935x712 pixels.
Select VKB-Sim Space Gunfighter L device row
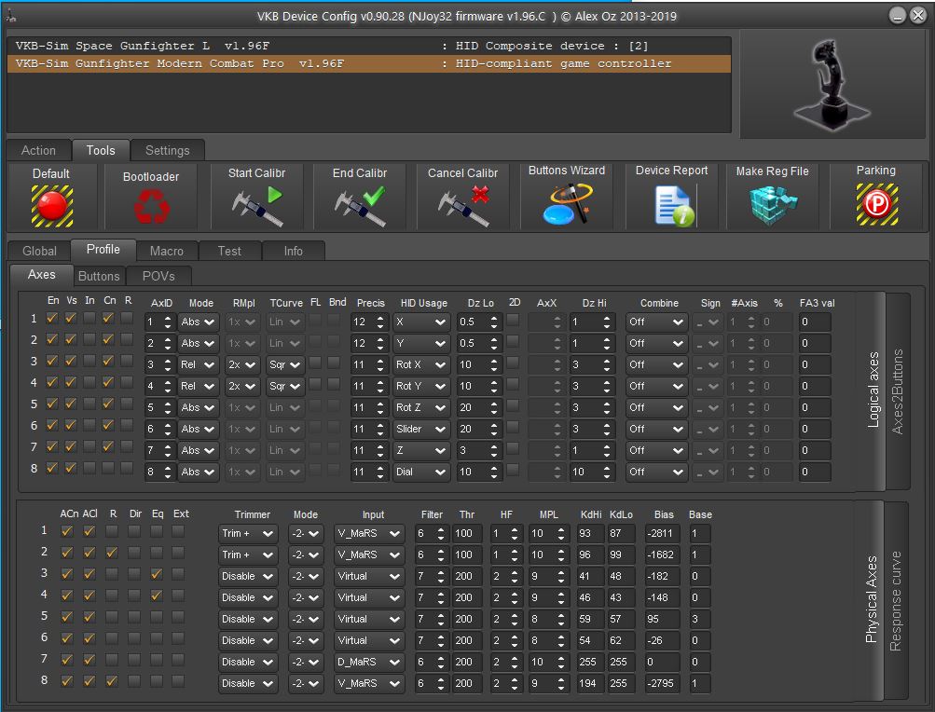pos(369,46)
